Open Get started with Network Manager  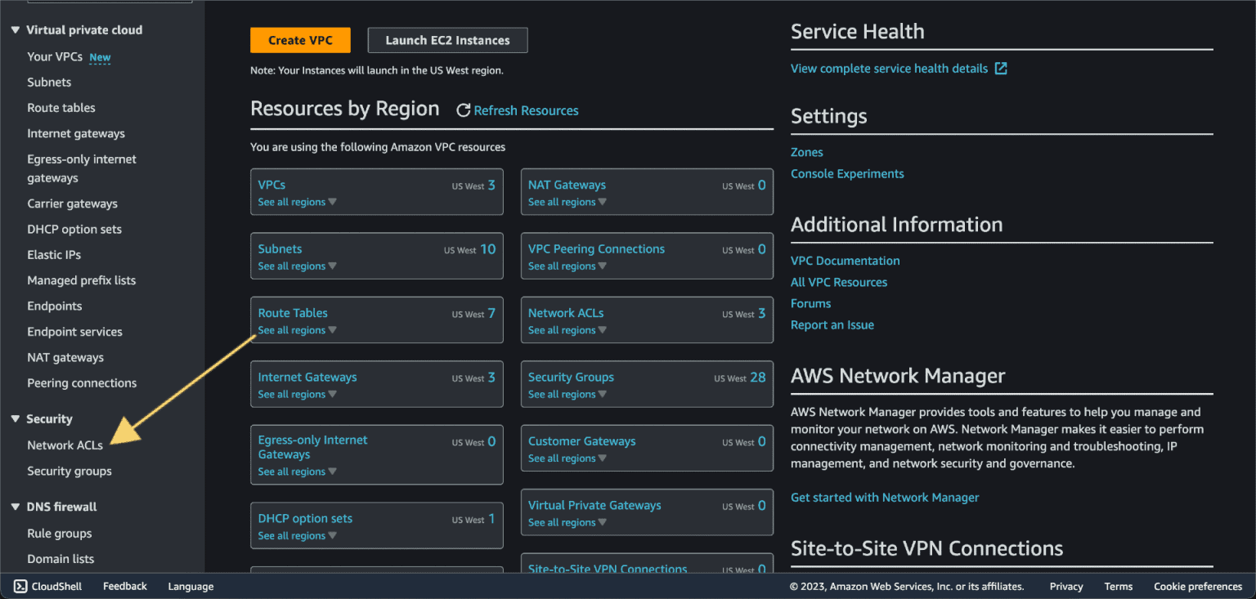[885, 497]
